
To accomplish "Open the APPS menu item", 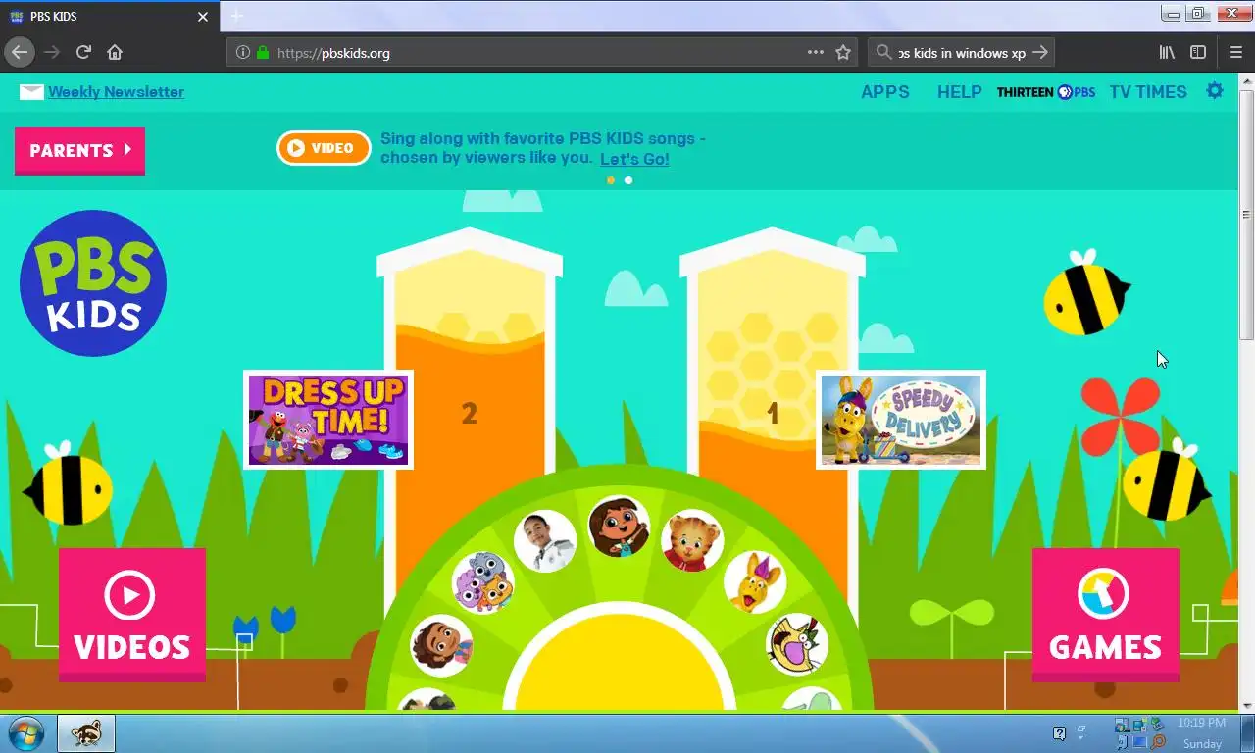I will click(885, 92).
